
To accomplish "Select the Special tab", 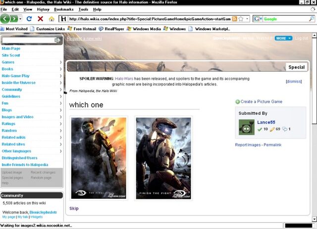I will (x=296, y=67).
